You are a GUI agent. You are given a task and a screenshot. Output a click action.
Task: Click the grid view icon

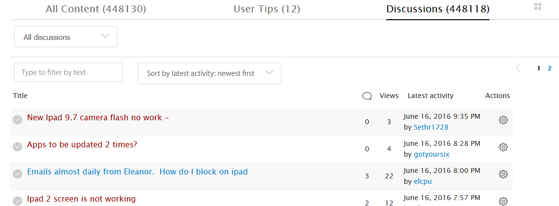tap(538, 6)
